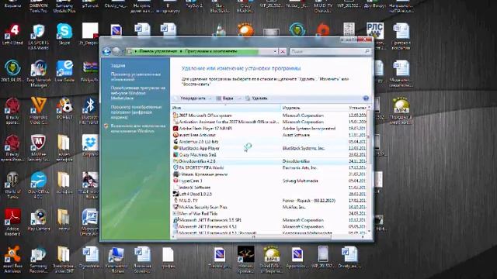This screenshot has height=279, width=497.
Task: Launch Freemake Video Converter desktop shortcut
Action: (x=38, y=110)
